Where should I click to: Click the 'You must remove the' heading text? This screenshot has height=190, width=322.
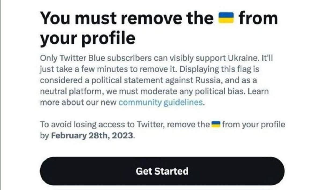click(127, 18)
